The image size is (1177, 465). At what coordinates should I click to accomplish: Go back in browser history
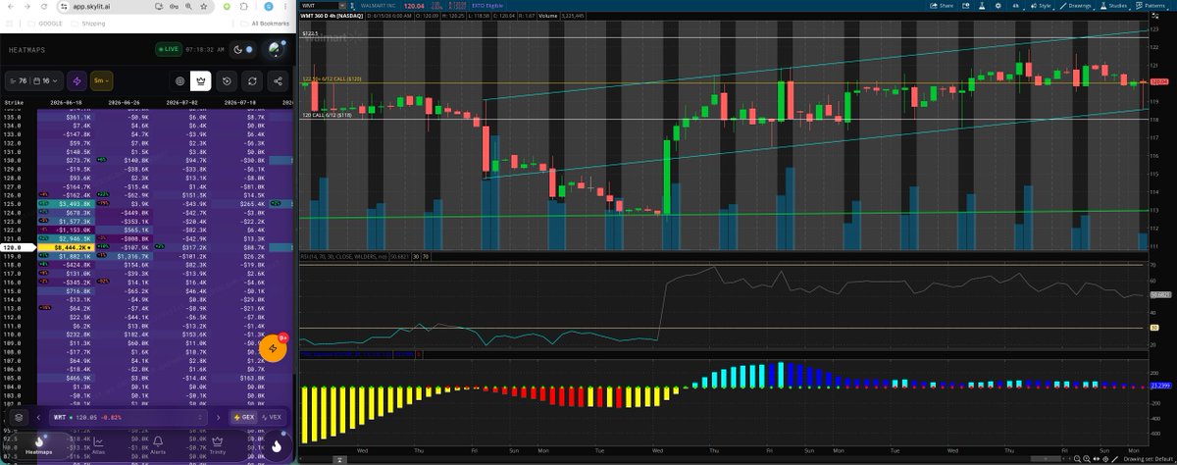pyautogui.click(x=10, y=7)
